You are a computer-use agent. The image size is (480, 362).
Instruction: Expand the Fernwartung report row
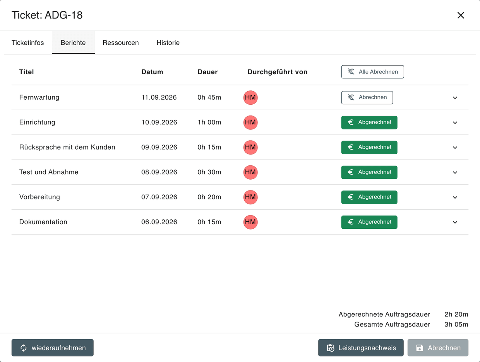(455, 98)
